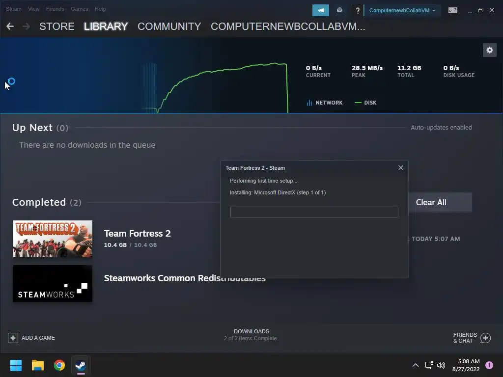This screenshot has height=377, width=503.
Task: Open download settings gear icon
Action: click(x=490, y=50)
